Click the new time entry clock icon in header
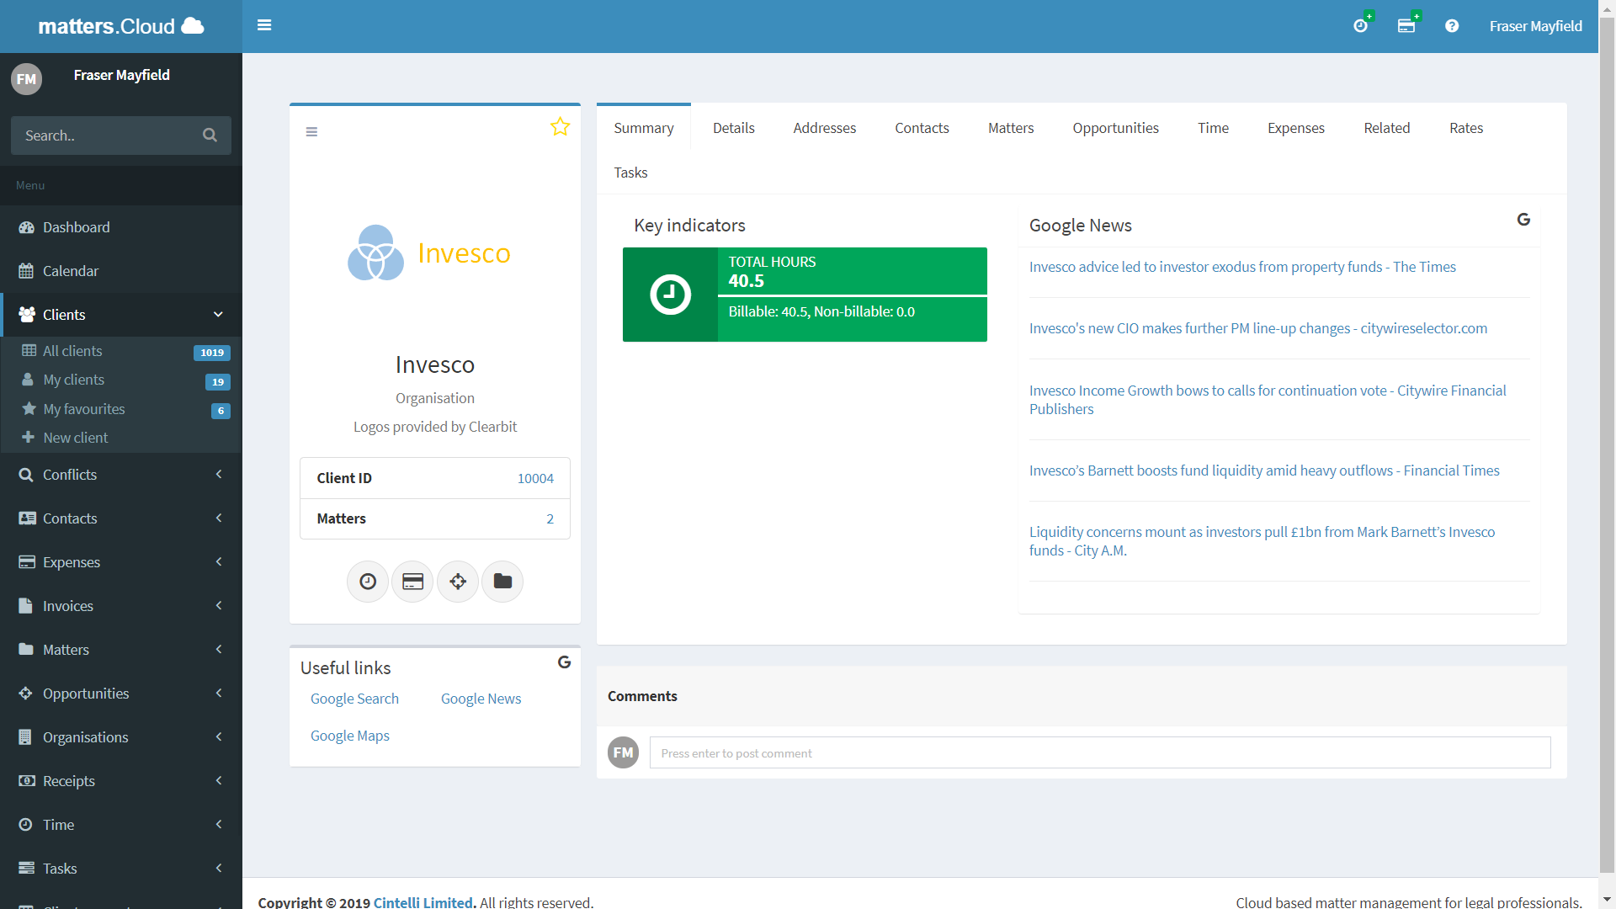Screen dimensions: 1616x909 coord(1360,26)
